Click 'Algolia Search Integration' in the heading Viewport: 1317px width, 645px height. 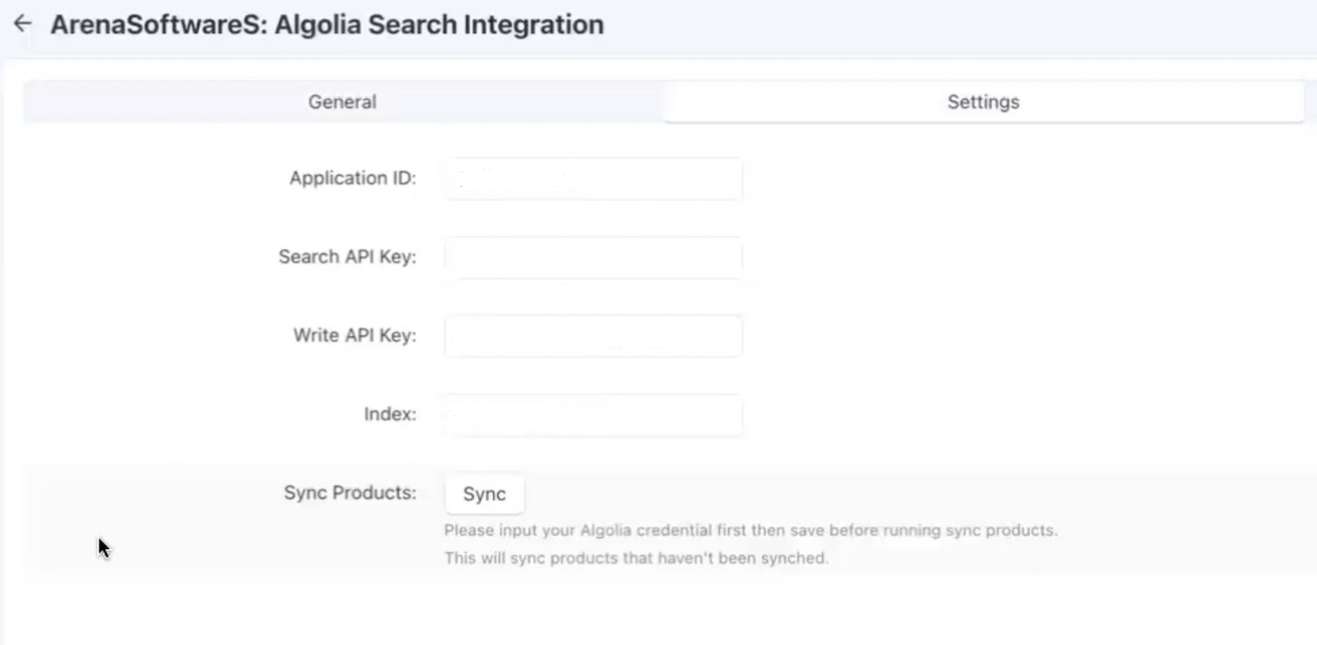(439, 25)
